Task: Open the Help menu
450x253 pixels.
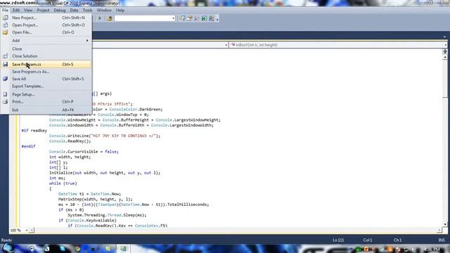Action: [x=120, y=10]
